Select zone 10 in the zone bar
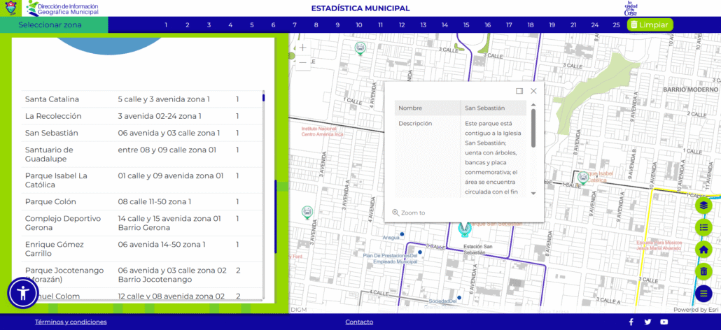Viewport: 721px width, 330px height. [x=358, y=25]
